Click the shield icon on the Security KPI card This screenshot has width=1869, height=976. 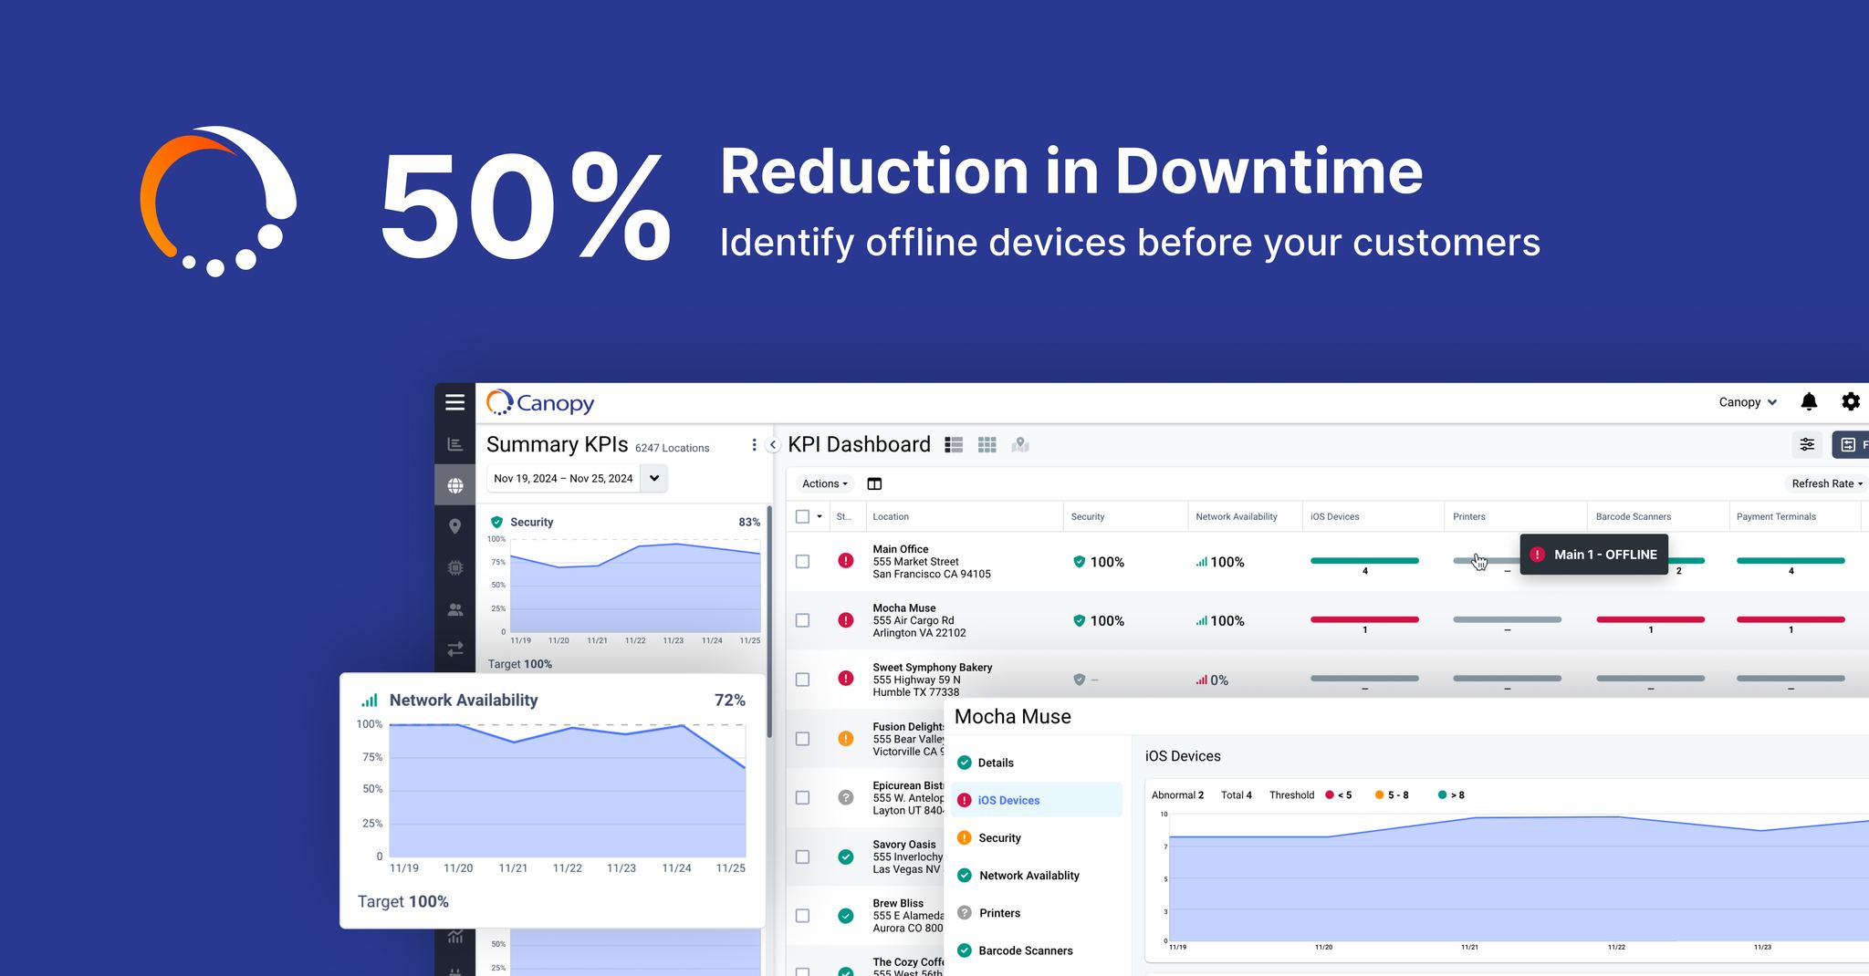(496, 522)
